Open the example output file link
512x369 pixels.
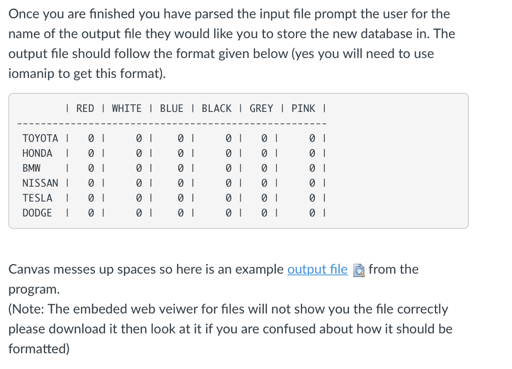click(x=317, y=270)
